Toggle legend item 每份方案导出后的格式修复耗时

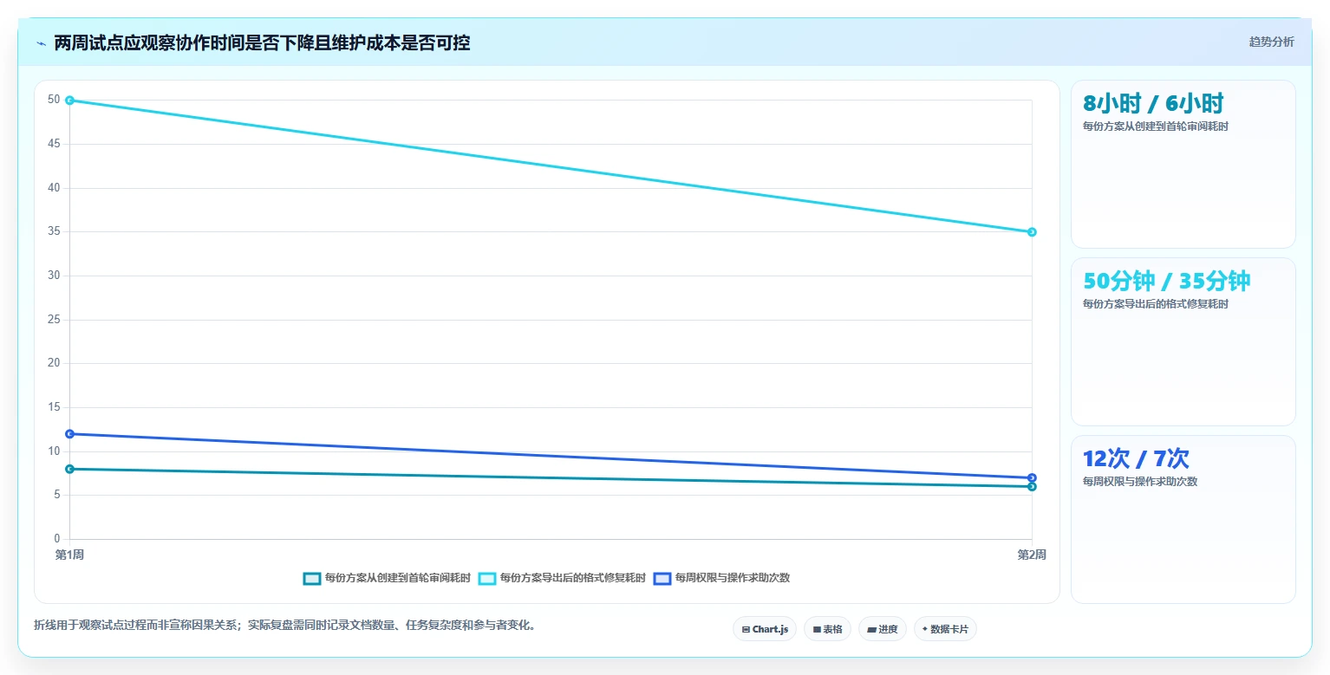562,578
